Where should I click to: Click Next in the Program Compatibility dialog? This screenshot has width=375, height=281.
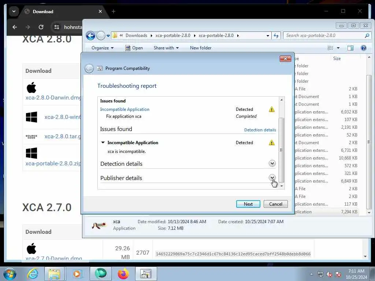(248, 204)
